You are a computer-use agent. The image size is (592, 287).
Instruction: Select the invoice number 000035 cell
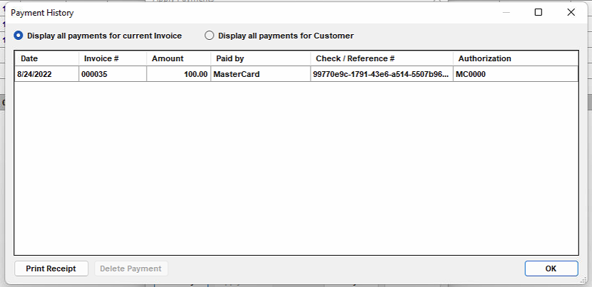click(113, 74)
